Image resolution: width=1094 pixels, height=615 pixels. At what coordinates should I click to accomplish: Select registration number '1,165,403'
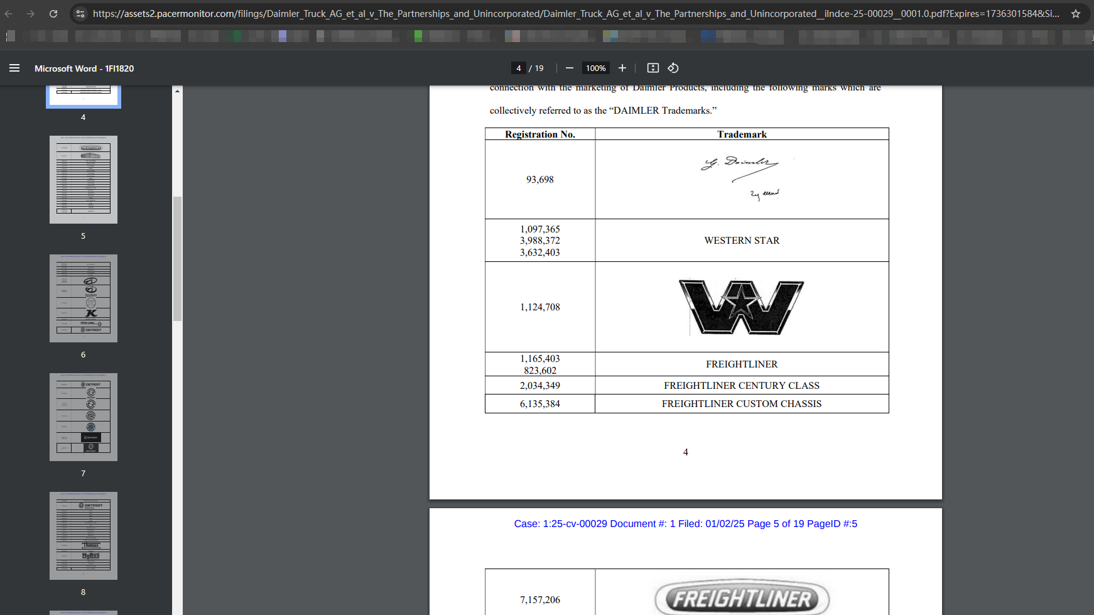coord(540,359)
